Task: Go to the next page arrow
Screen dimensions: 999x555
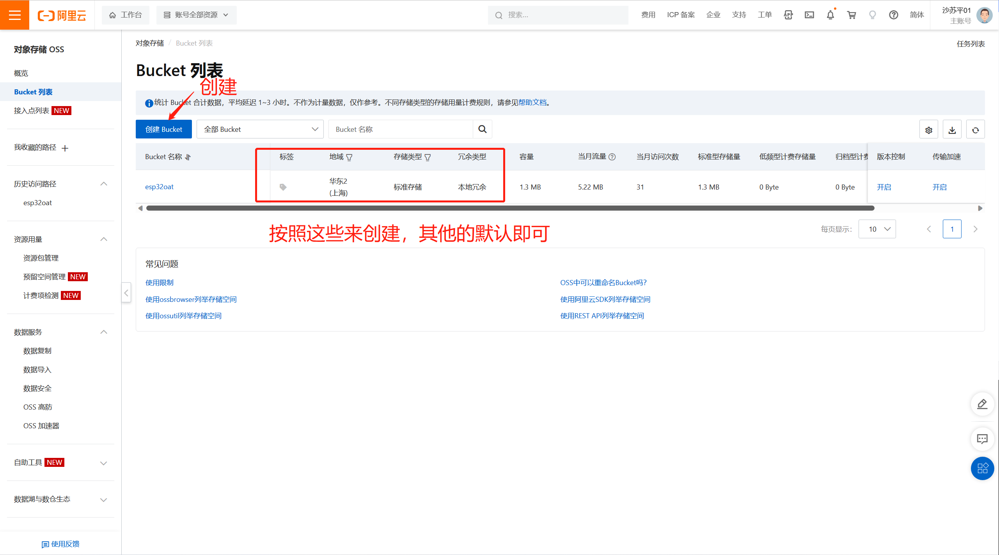Action: 976,229
